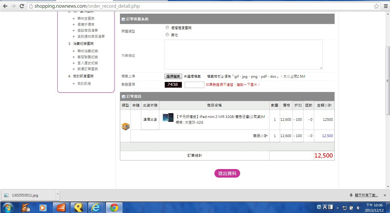Click the red 12,500 order total
This screenshot has width=390, height=213.
(323, 156)
